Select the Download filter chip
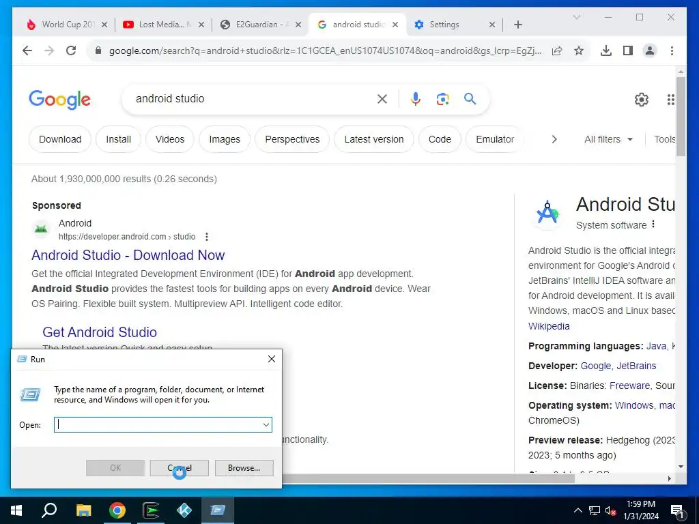Image resolution: width=699 pixels, height=524 pixels. (x=60, y=139)
